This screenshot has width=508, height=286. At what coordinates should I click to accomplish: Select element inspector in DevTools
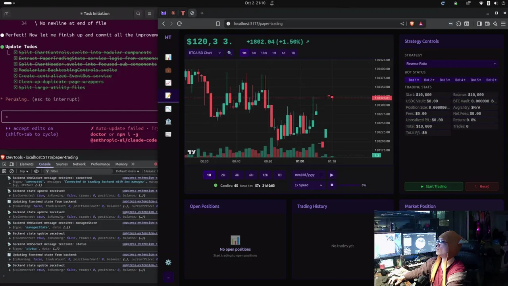tap(4, 164)
